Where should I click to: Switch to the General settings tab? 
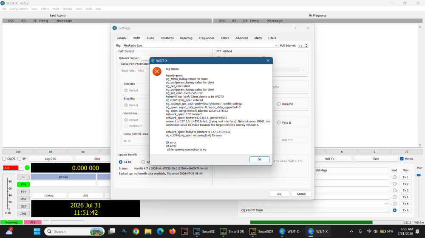(x=122, y=38)
